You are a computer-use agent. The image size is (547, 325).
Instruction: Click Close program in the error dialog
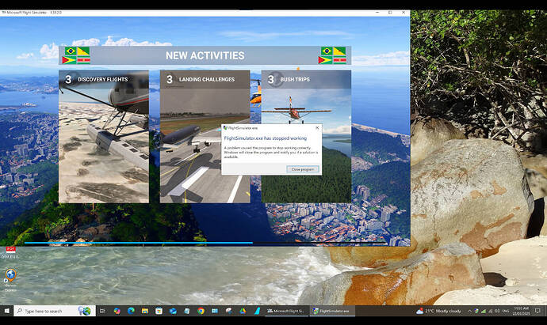point(303,169)
